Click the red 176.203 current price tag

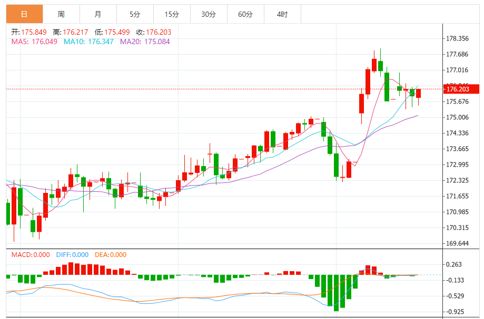461,89
